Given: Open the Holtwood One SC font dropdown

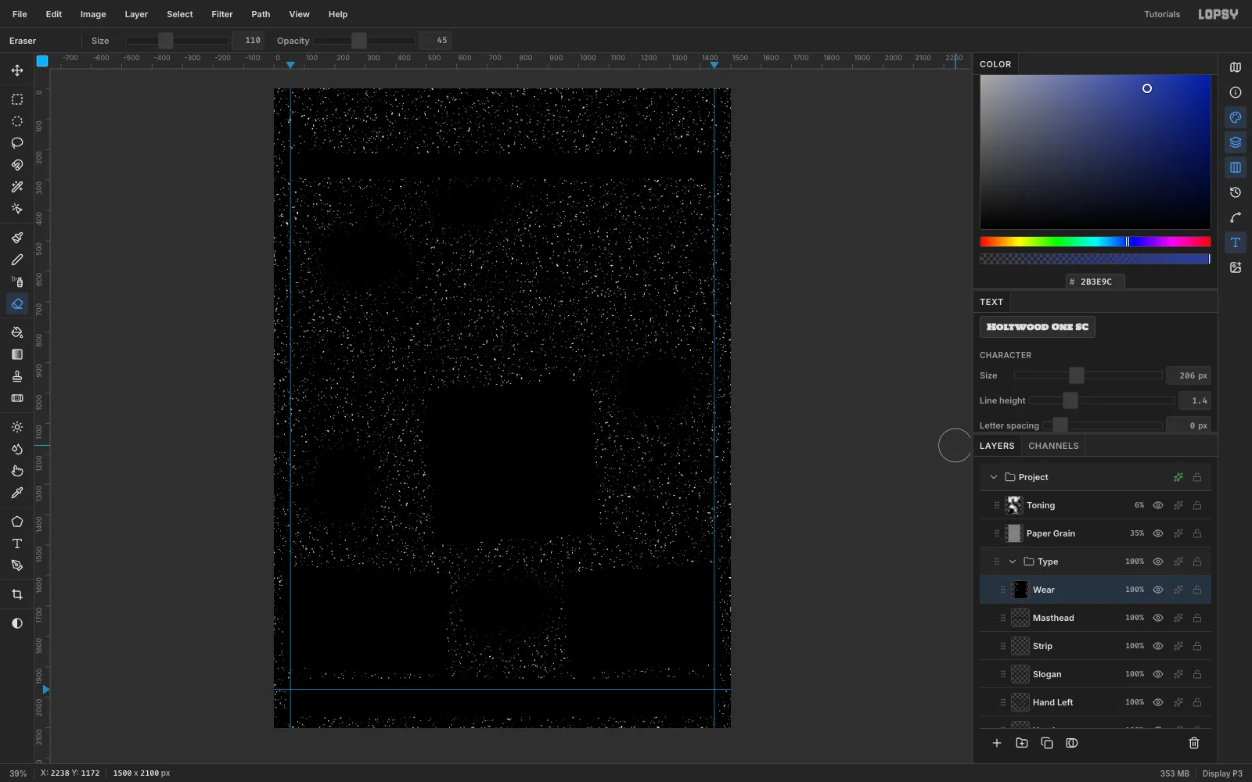Looking at the screenshot, I should click(x=1038, y=327).
